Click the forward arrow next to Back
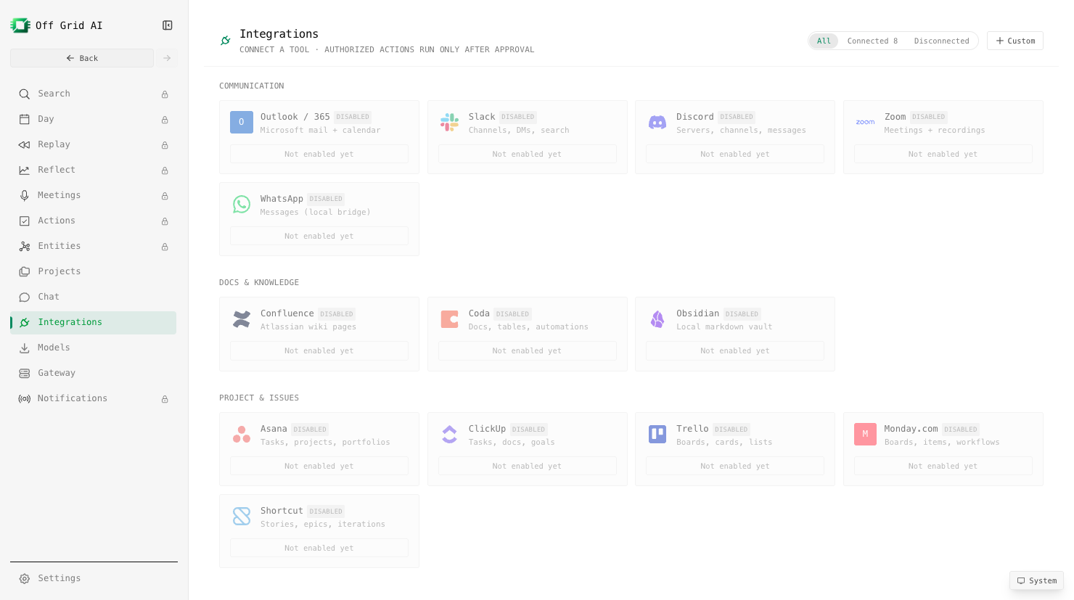The image size is (1074, 600). click(x=167, y=58)
